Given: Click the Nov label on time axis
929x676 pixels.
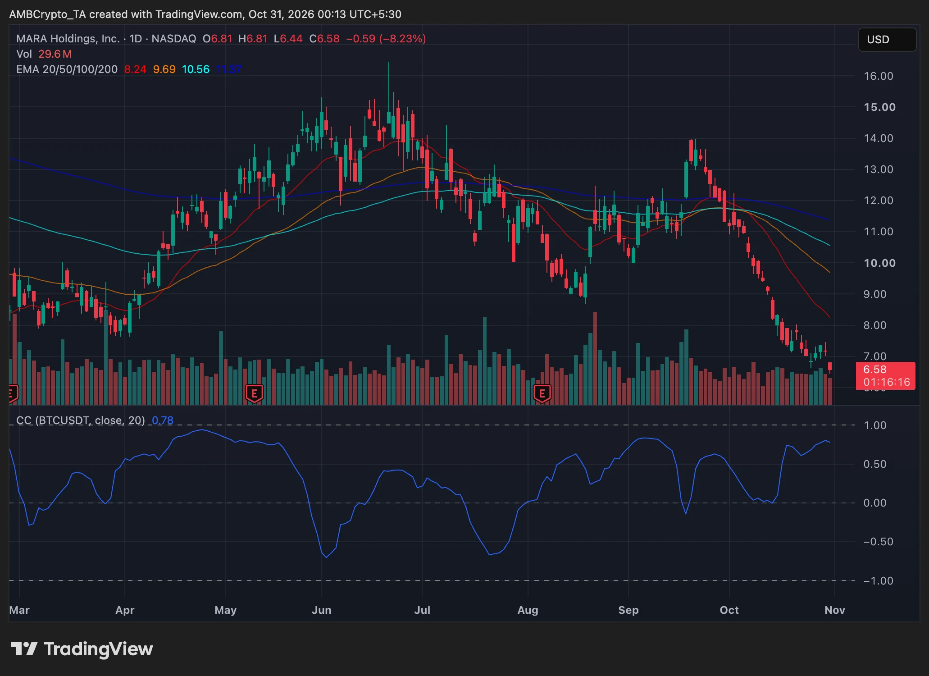Looking at the screenshot, I should [x=835, y=610].
